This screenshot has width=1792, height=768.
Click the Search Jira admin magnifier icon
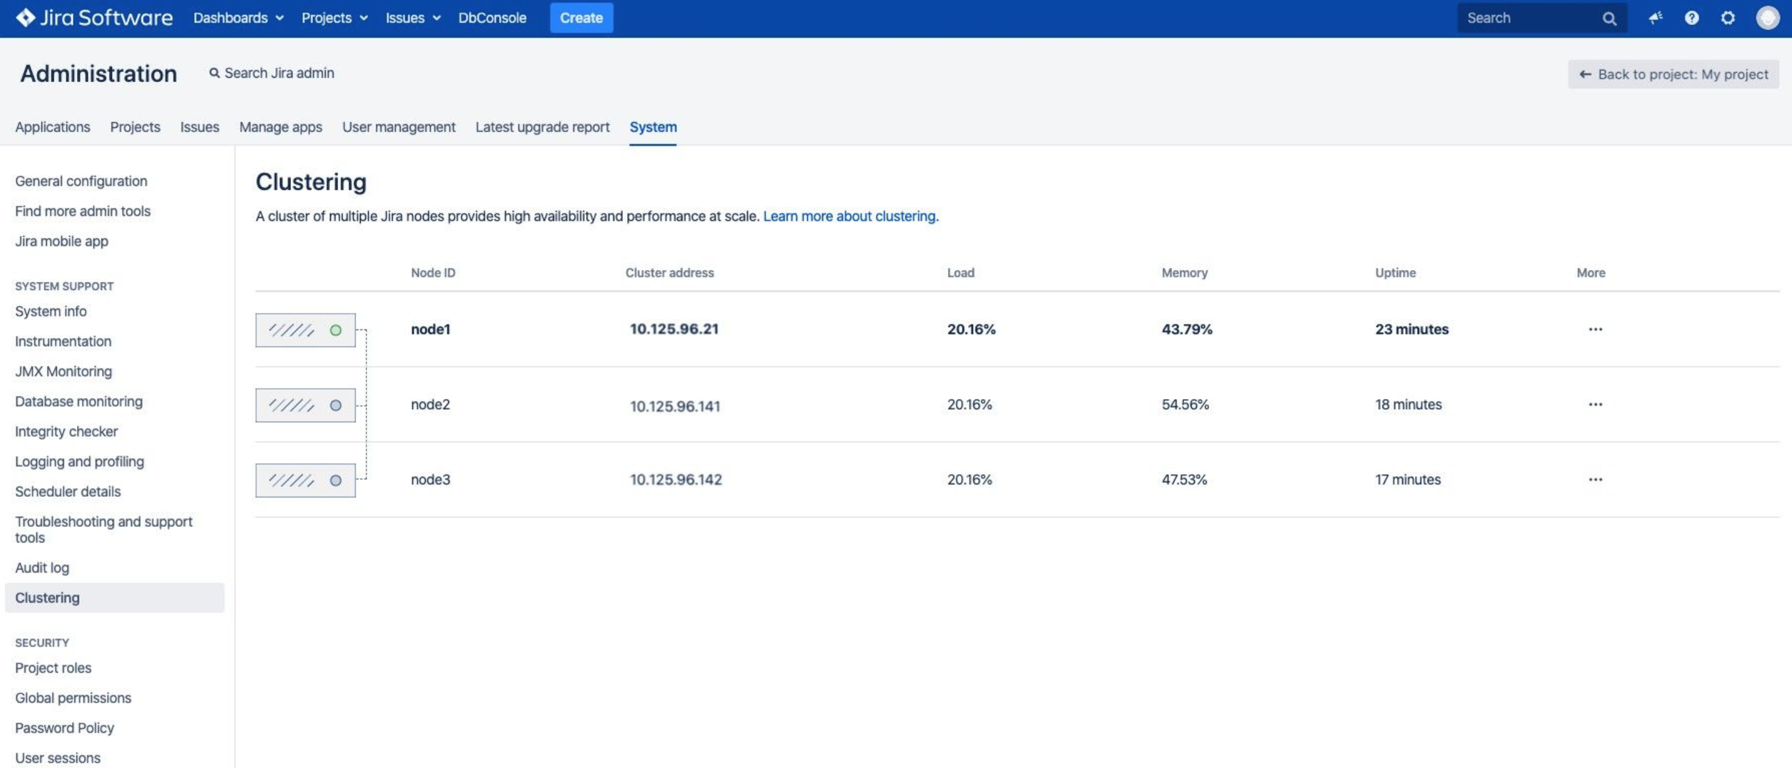(214, 73)
